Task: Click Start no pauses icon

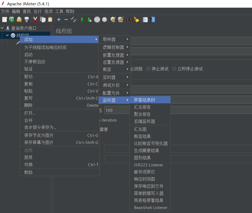Action: click(90, 20)
